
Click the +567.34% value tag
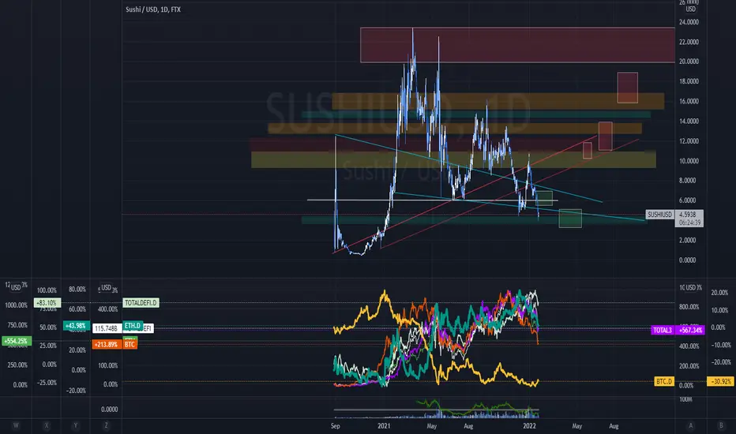(690, 331)
